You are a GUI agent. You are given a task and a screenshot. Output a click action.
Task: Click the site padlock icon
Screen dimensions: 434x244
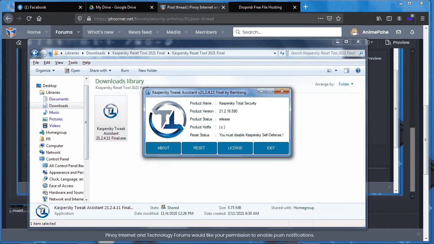(89, 19)
